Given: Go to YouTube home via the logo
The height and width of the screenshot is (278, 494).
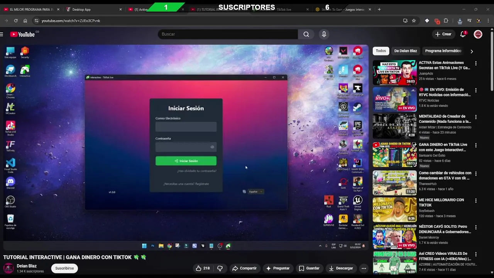Looking at the screenshot, I should click(x=22, y=34).
